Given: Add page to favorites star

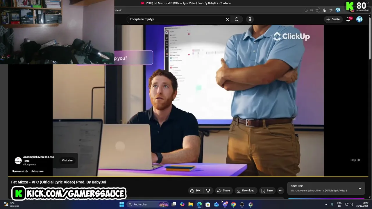Looking at the screenshot, I should (x=317, y=10).
